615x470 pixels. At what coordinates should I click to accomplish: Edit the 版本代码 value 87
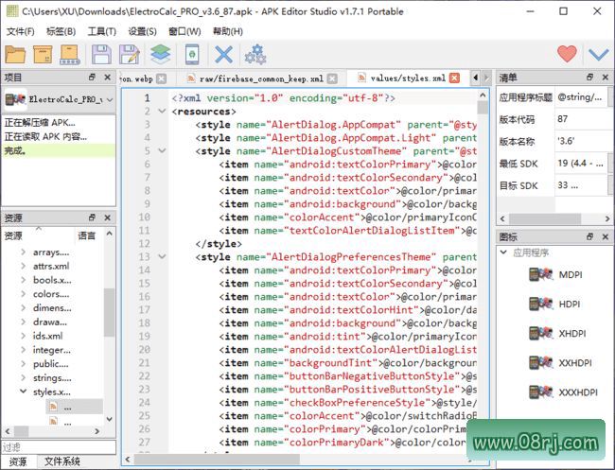(x=582, y=119)
